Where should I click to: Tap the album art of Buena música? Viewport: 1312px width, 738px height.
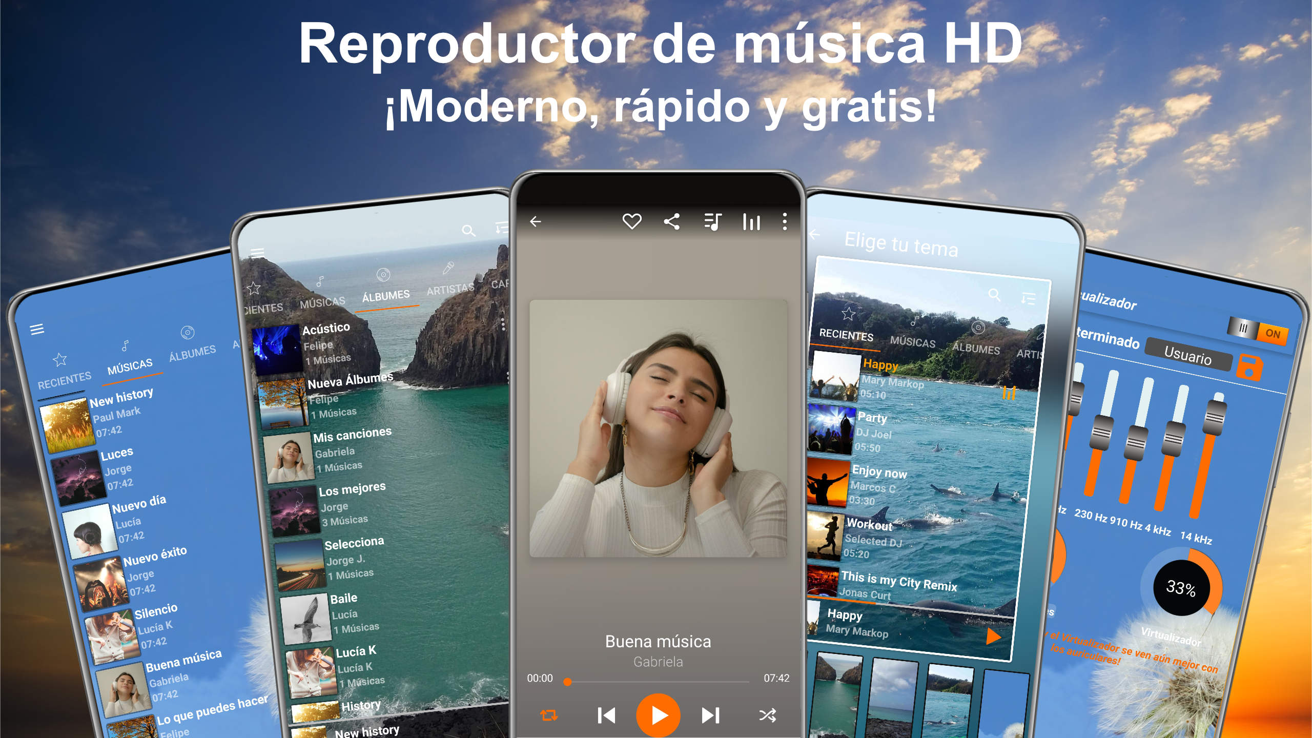[x=658, y=428]
